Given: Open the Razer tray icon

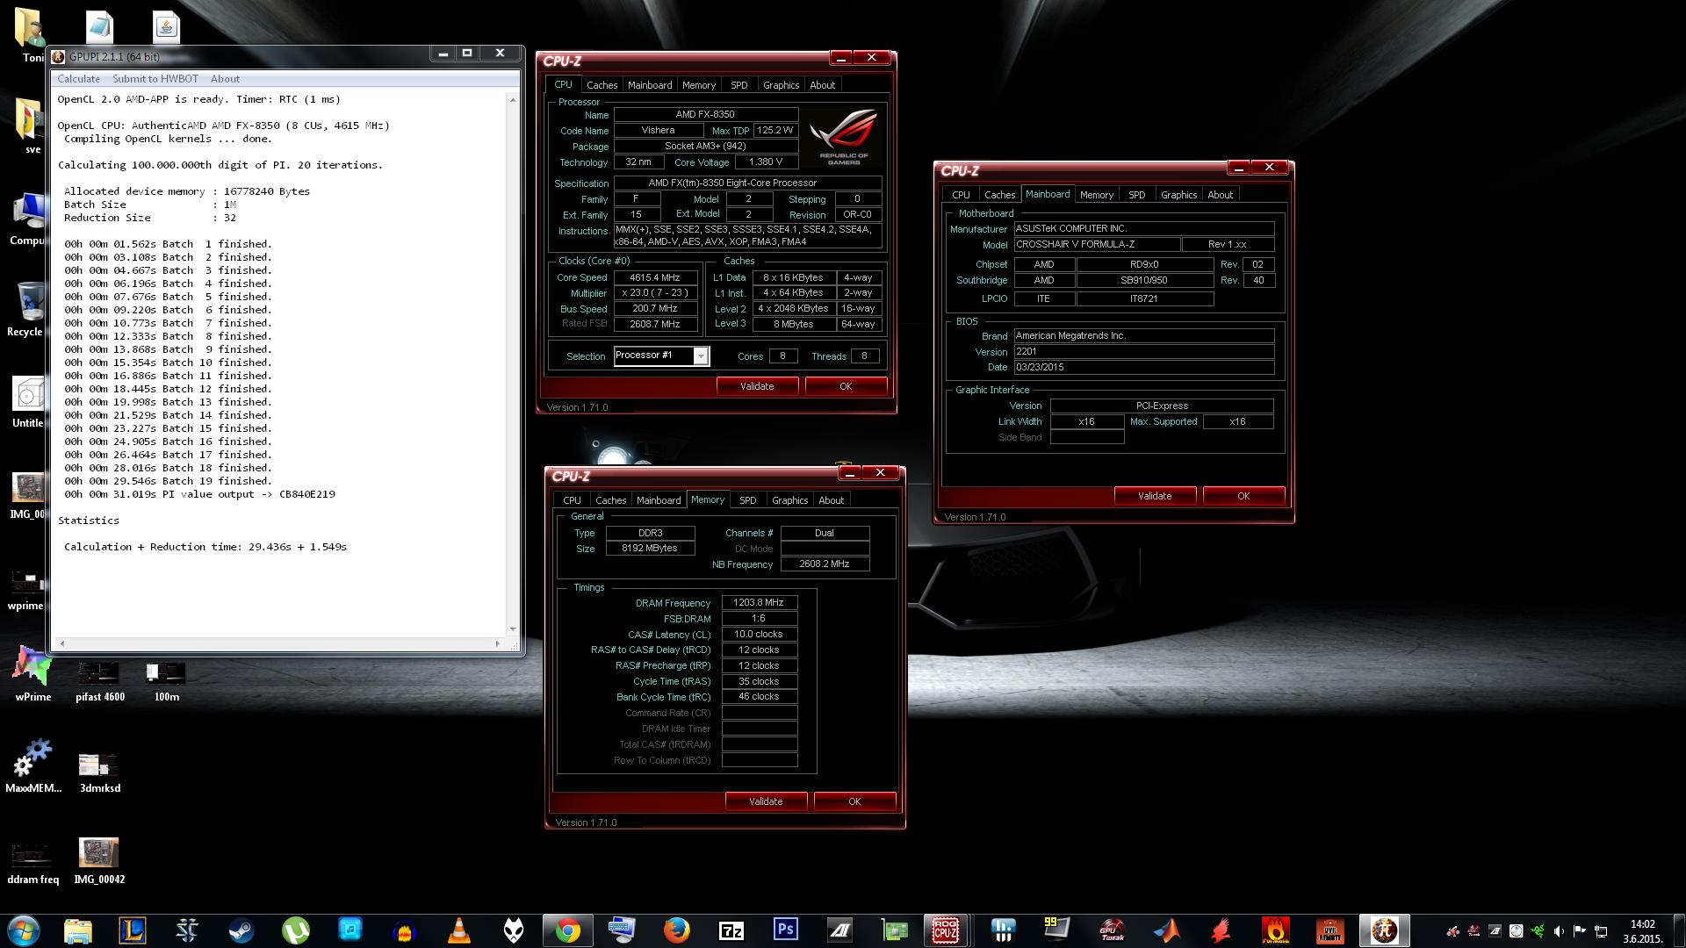Looking at the screenshot, I should click(1538, 930).
